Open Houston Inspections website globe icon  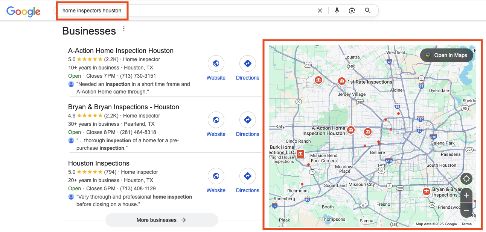216,176
